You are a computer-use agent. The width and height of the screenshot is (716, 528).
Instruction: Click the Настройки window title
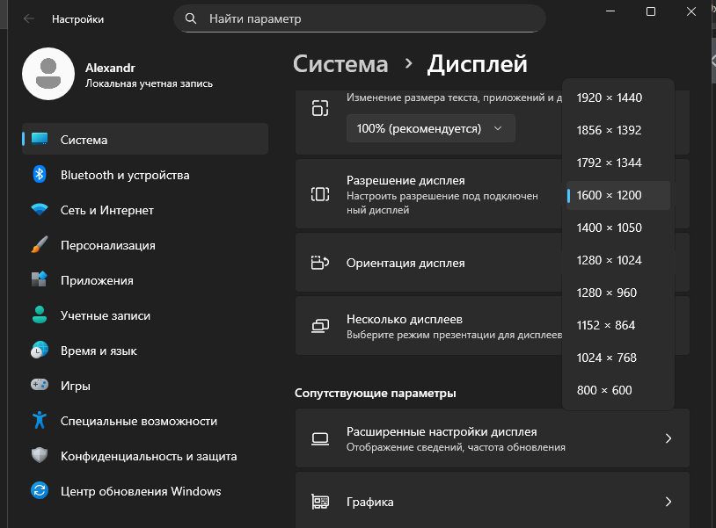pos(77,19)
